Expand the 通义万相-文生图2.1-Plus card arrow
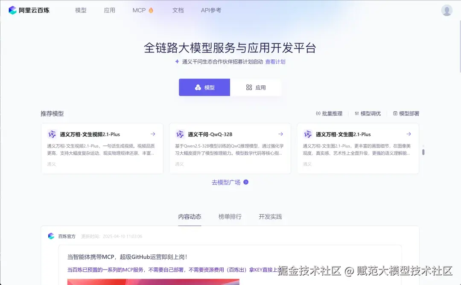 click(x=408, y=134)
